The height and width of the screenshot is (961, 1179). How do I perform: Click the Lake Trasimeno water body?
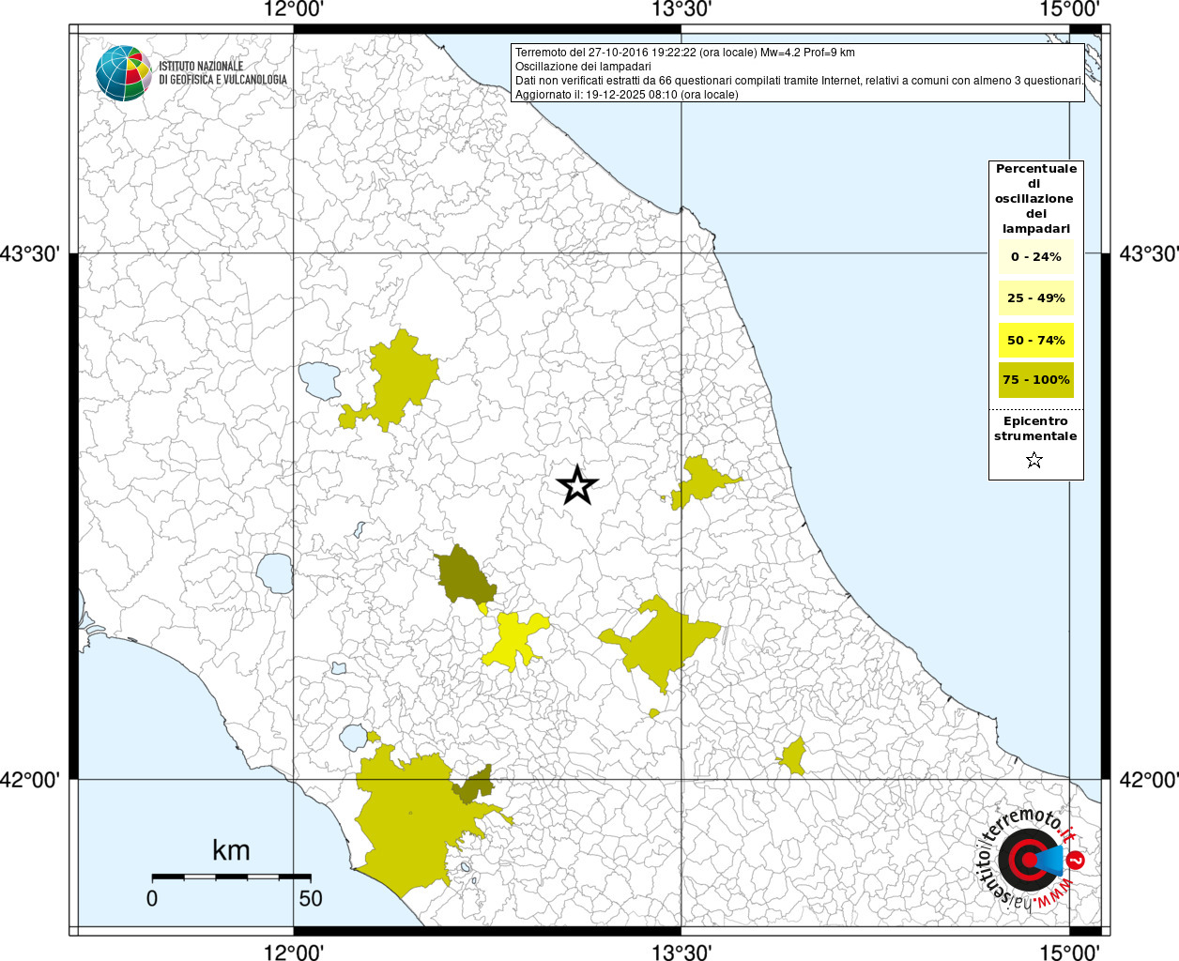point(320,380)
